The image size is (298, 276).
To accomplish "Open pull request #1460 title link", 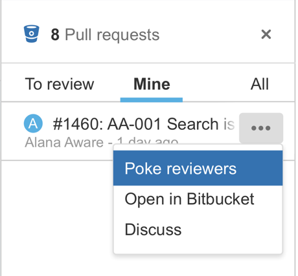I will (144, 124).
